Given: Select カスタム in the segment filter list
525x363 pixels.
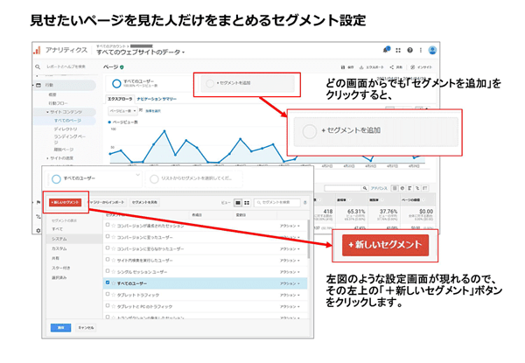Looking at the screenshot, I should click(59, 248).
